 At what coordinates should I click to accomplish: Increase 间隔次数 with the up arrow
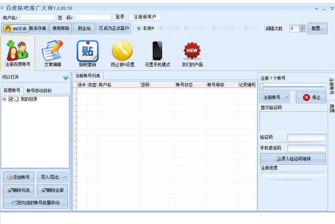(302, 27)
